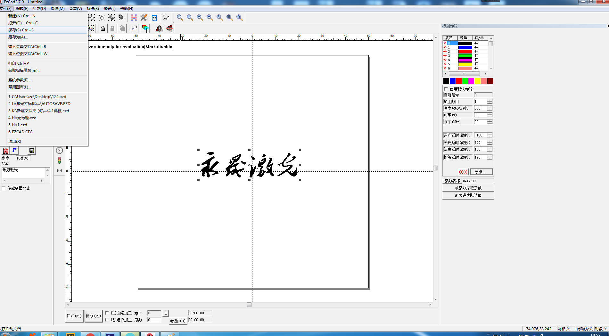Click the hatch fill H toolbar icon
This screenshot has height=336, width=609.
pos(134,18)
